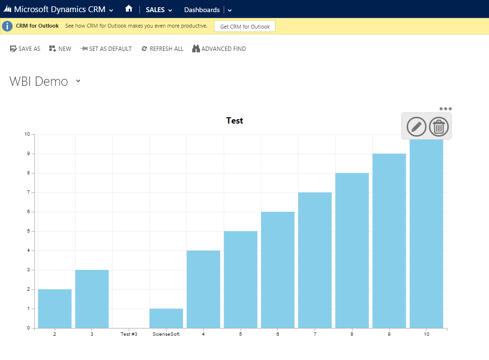489x360 pixels.
Task: Click the ScienseSoft bar in the chart
Action: pyautogui.click(x=166, y=318)
